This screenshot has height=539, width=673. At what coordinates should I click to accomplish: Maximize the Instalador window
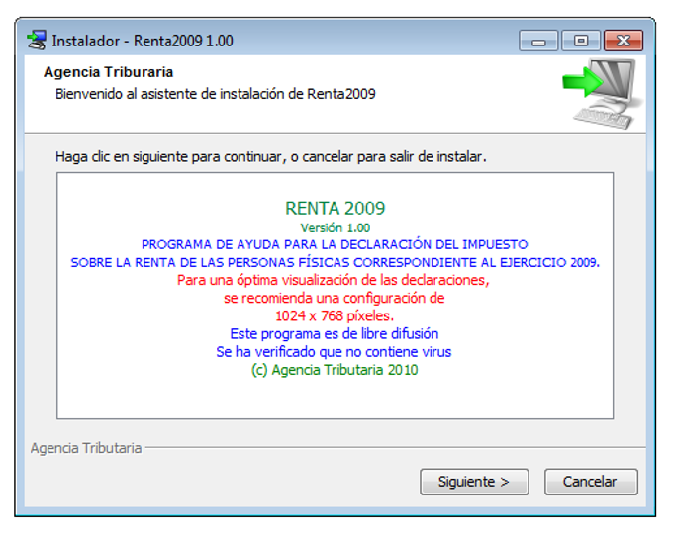[x=581, y=41]
